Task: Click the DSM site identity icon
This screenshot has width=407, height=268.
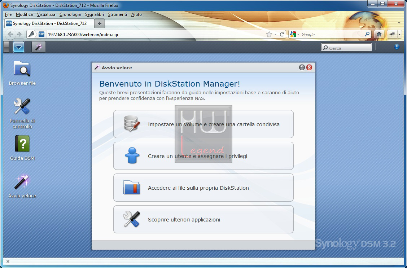Action: tap(41, 34)
